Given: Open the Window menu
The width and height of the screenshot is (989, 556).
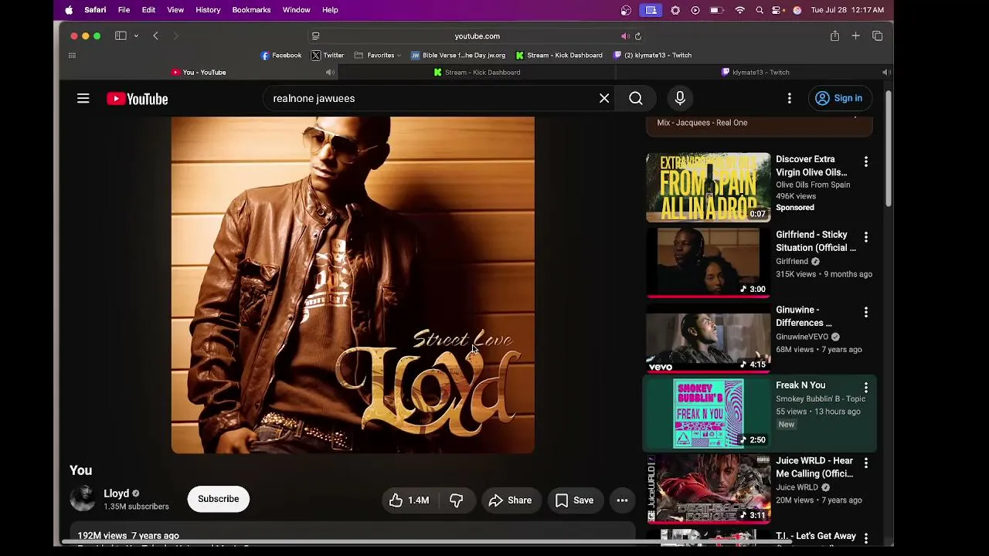Looking at the screenshot, I should coord(296,10).
